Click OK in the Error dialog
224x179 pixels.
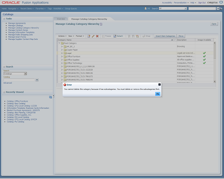(158, 94)
